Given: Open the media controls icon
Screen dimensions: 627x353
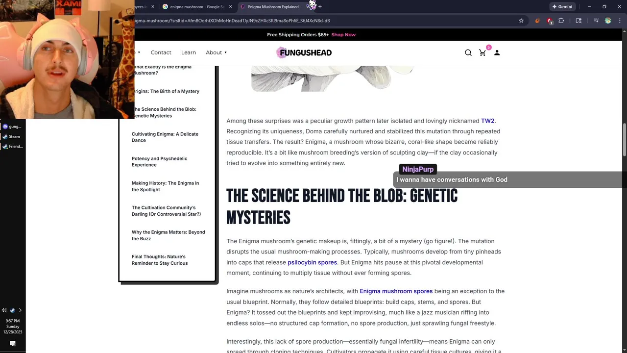Looking at the screenshot, I should coord(596,21).
